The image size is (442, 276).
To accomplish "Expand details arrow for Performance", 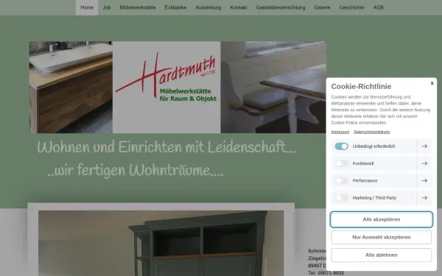I will 424,180.
